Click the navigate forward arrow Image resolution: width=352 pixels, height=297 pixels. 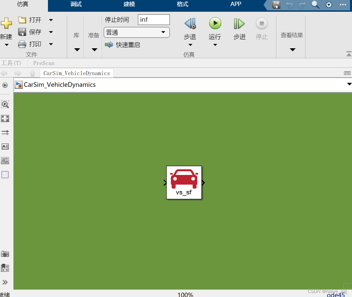click(18, 73)
